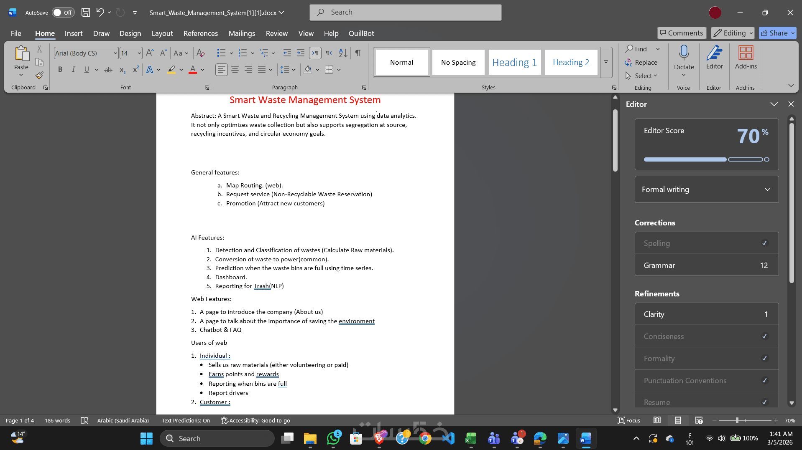Apply the Heading 1 style

coord(515,62)
